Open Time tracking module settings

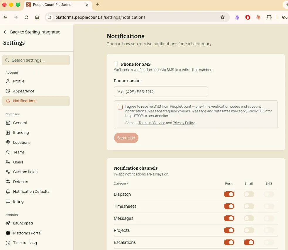pos(36,243)
